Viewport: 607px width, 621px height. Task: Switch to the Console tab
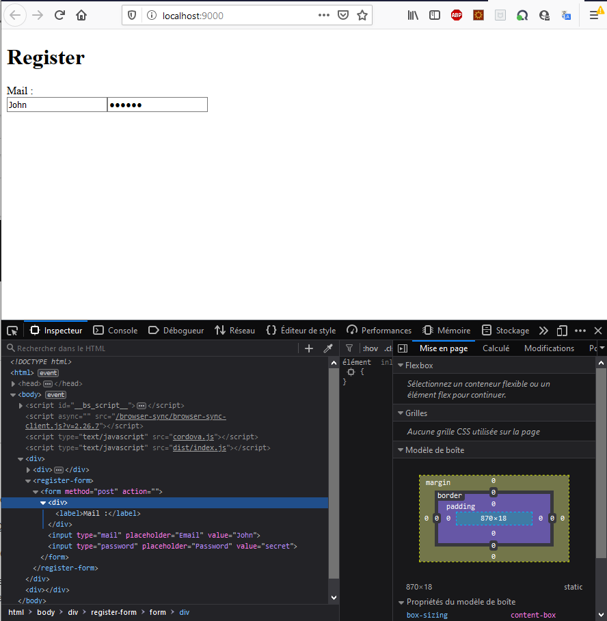116,331
